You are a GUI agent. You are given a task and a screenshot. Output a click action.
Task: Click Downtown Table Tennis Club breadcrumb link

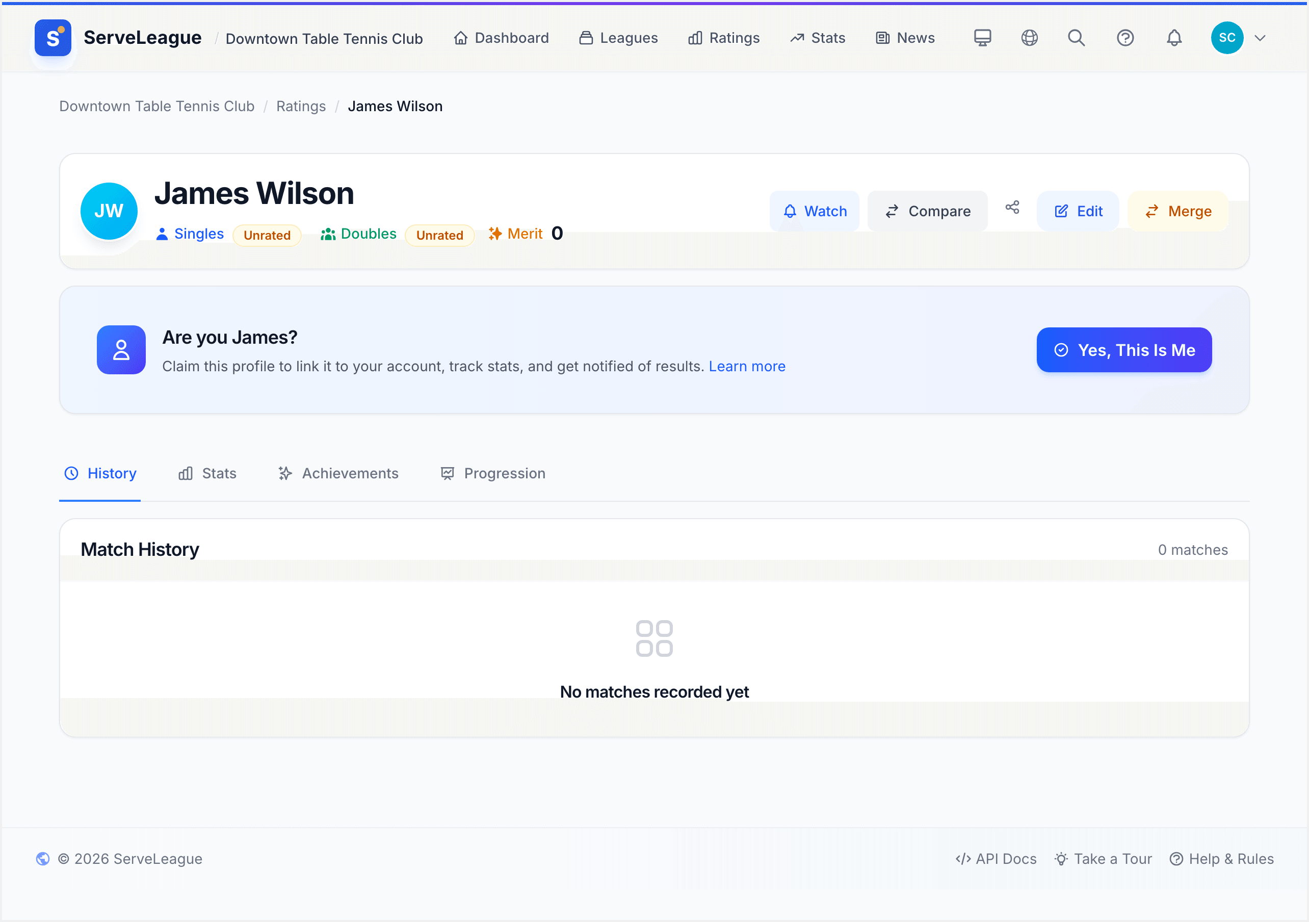point(157,106)
